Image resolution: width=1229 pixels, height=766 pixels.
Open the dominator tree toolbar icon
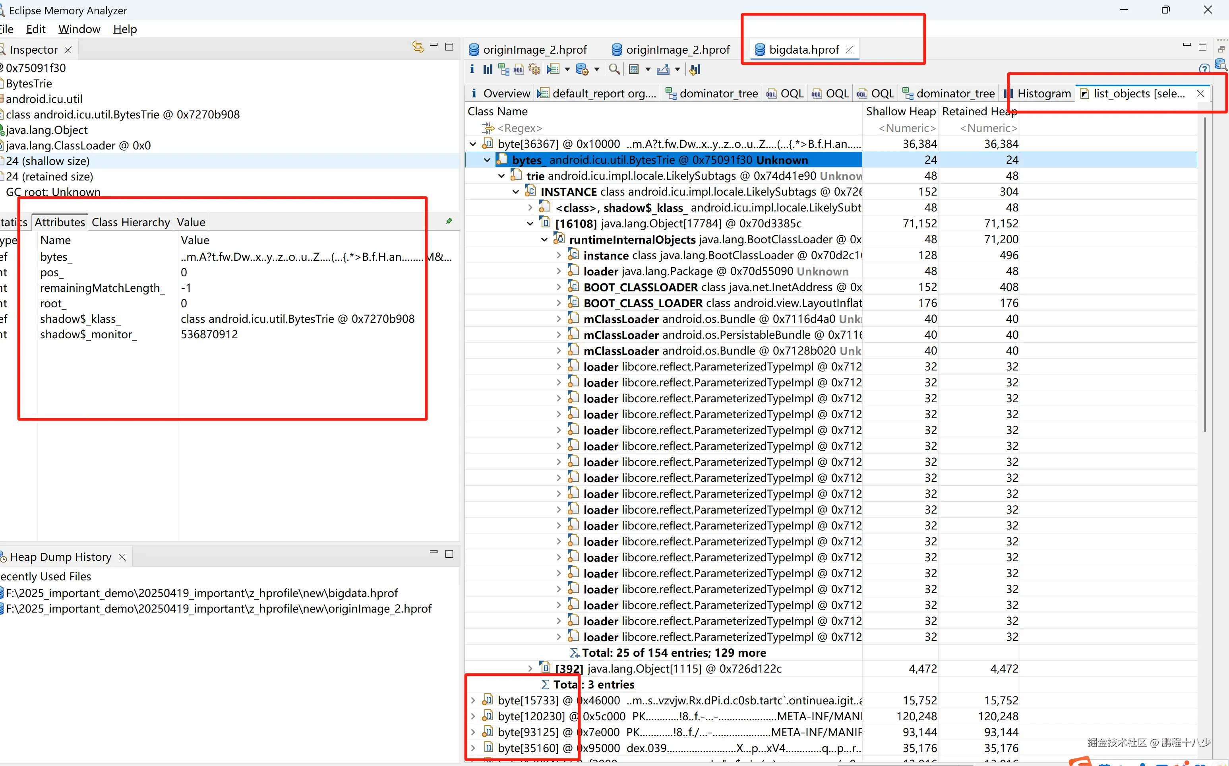point(503,70)
